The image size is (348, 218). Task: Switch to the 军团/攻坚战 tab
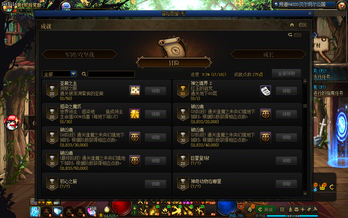(x=80, y=54)
